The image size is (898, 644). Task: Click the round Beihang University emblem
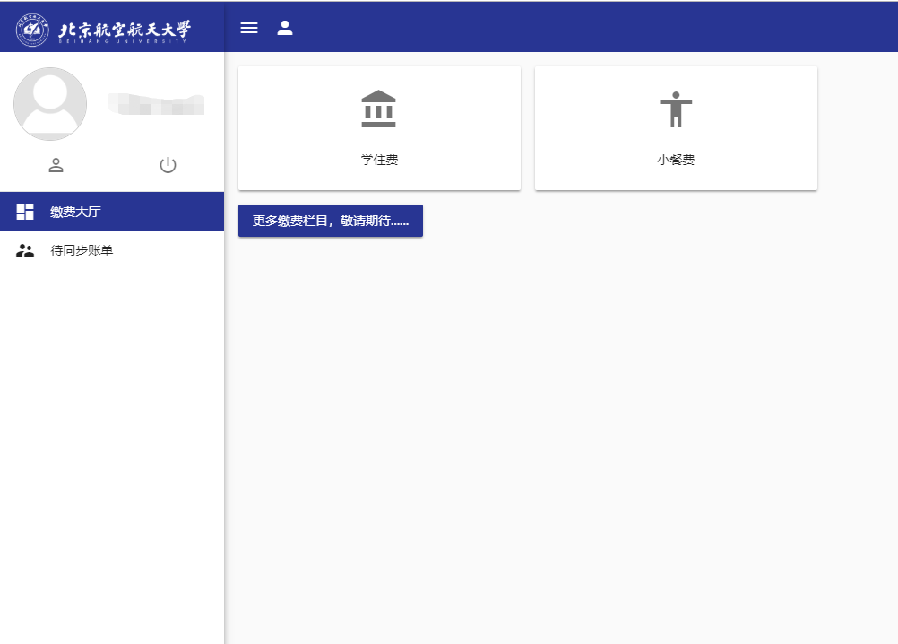click(x=33, y=30)
